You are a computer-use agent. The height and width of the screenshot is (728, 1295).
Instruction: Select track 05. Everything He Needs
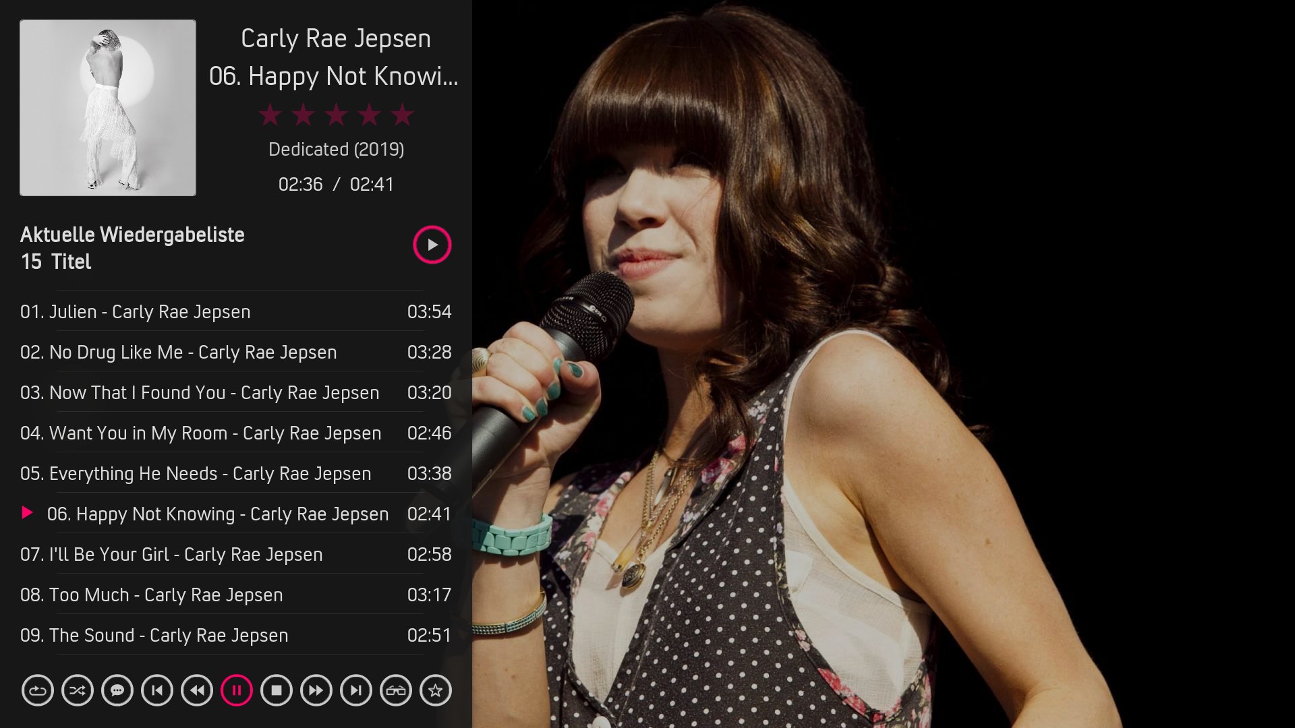click(x=236, y=473)
